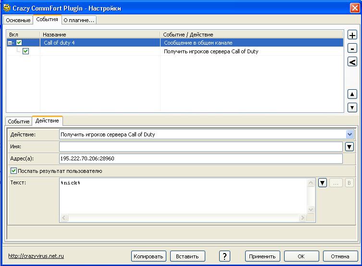Collapse the Call of duty 4 tree node
The width and height of the screenshot is (362, 266).
click(x=10, y=43)
